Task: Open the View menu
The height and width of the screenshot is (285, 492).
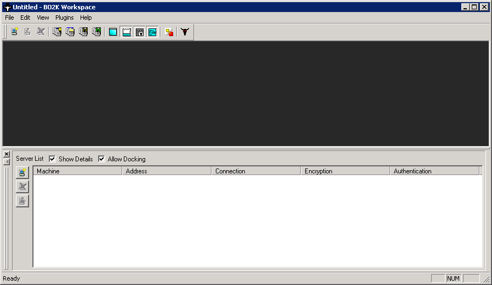Action: tap(43, 18)
